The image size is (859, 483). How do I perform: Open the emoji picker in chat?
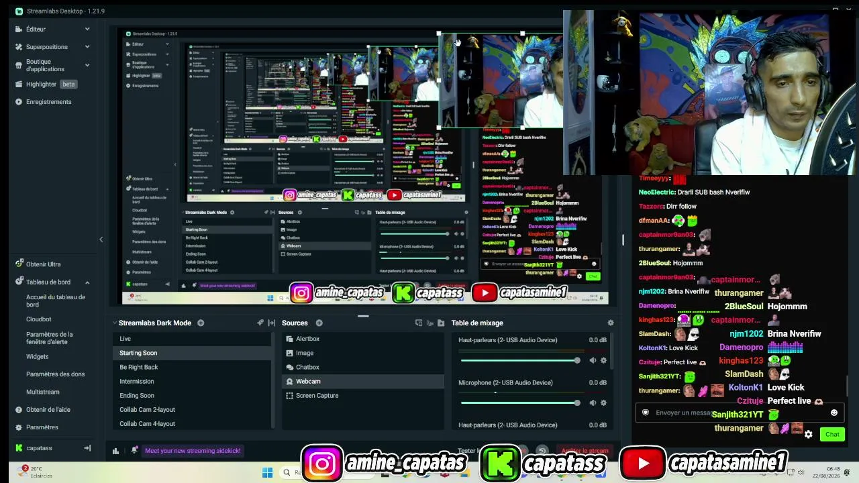[834, 413]
